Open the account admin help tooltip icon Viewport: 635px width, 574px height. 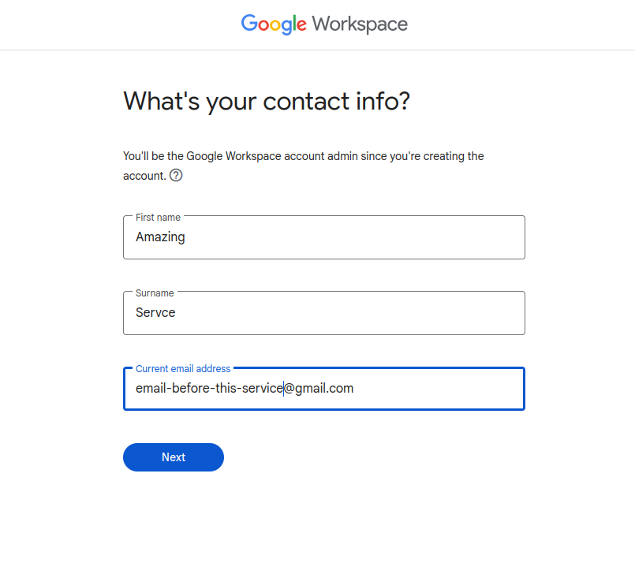[x=176, y=176]
